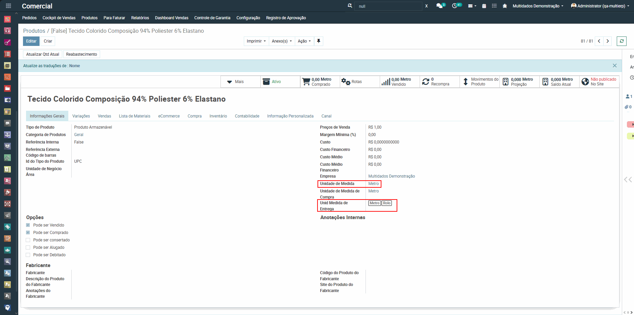The width and height of the screenshot is (634, 315).
Task: Click the bug debug icon in top bar
Action: [x=504, y=6]
